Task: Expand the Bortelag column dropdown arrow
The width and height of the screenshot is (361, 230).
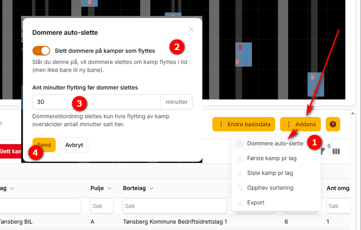Action: (x=151, y=188)
